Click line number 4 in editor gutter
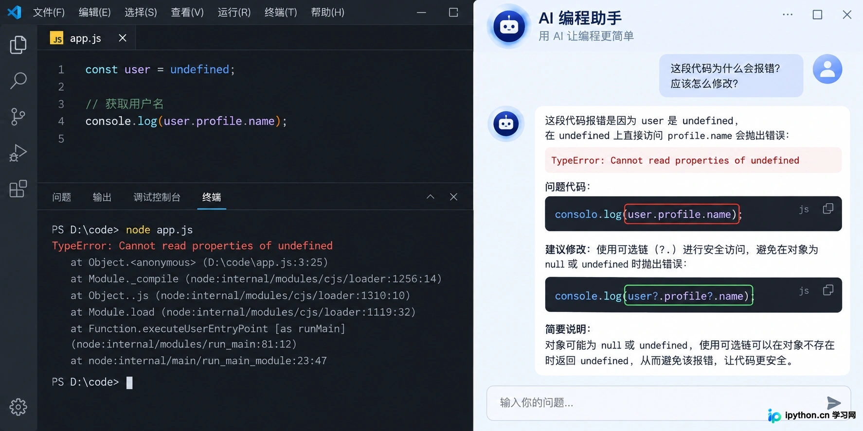863x431 pixels. 61,121
